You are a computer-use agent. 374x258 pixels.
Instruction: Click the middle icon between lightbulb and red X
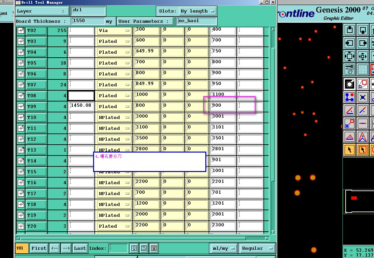point(144,248)
